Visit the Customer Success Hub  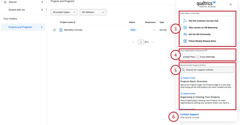tap(203, 21)
